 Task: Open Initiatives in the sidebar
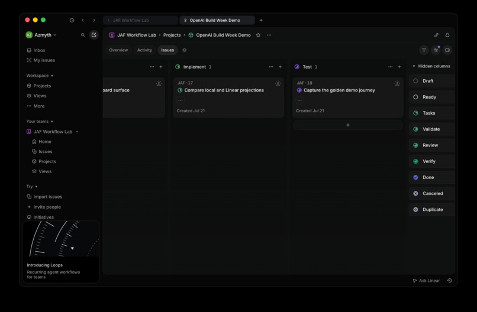[40, 217]
